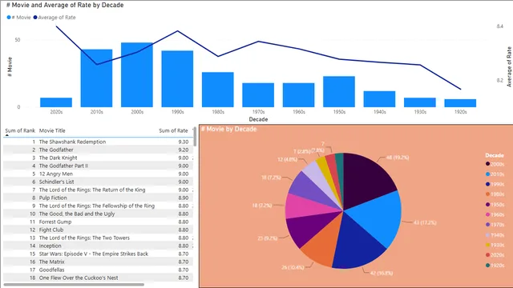Screen dimensions: 513x288
Task: Select the 1990s bar in the column chart
Action: coord(177,78)
